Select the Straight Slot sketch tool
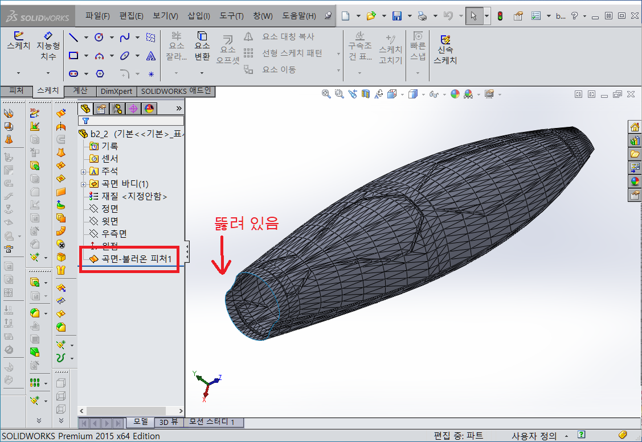The height and width of the screenshot is (442, 642). click(x=73, y=73)
